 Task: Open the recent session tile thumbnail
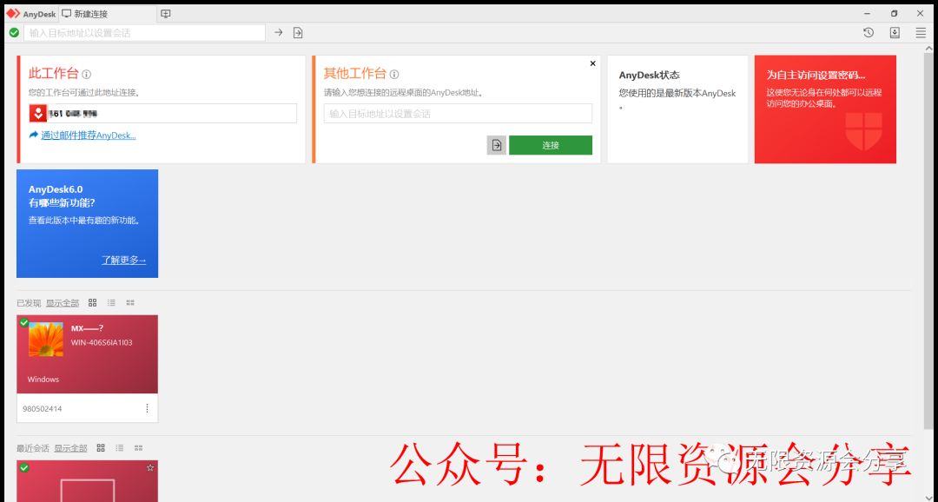(88, 481)
